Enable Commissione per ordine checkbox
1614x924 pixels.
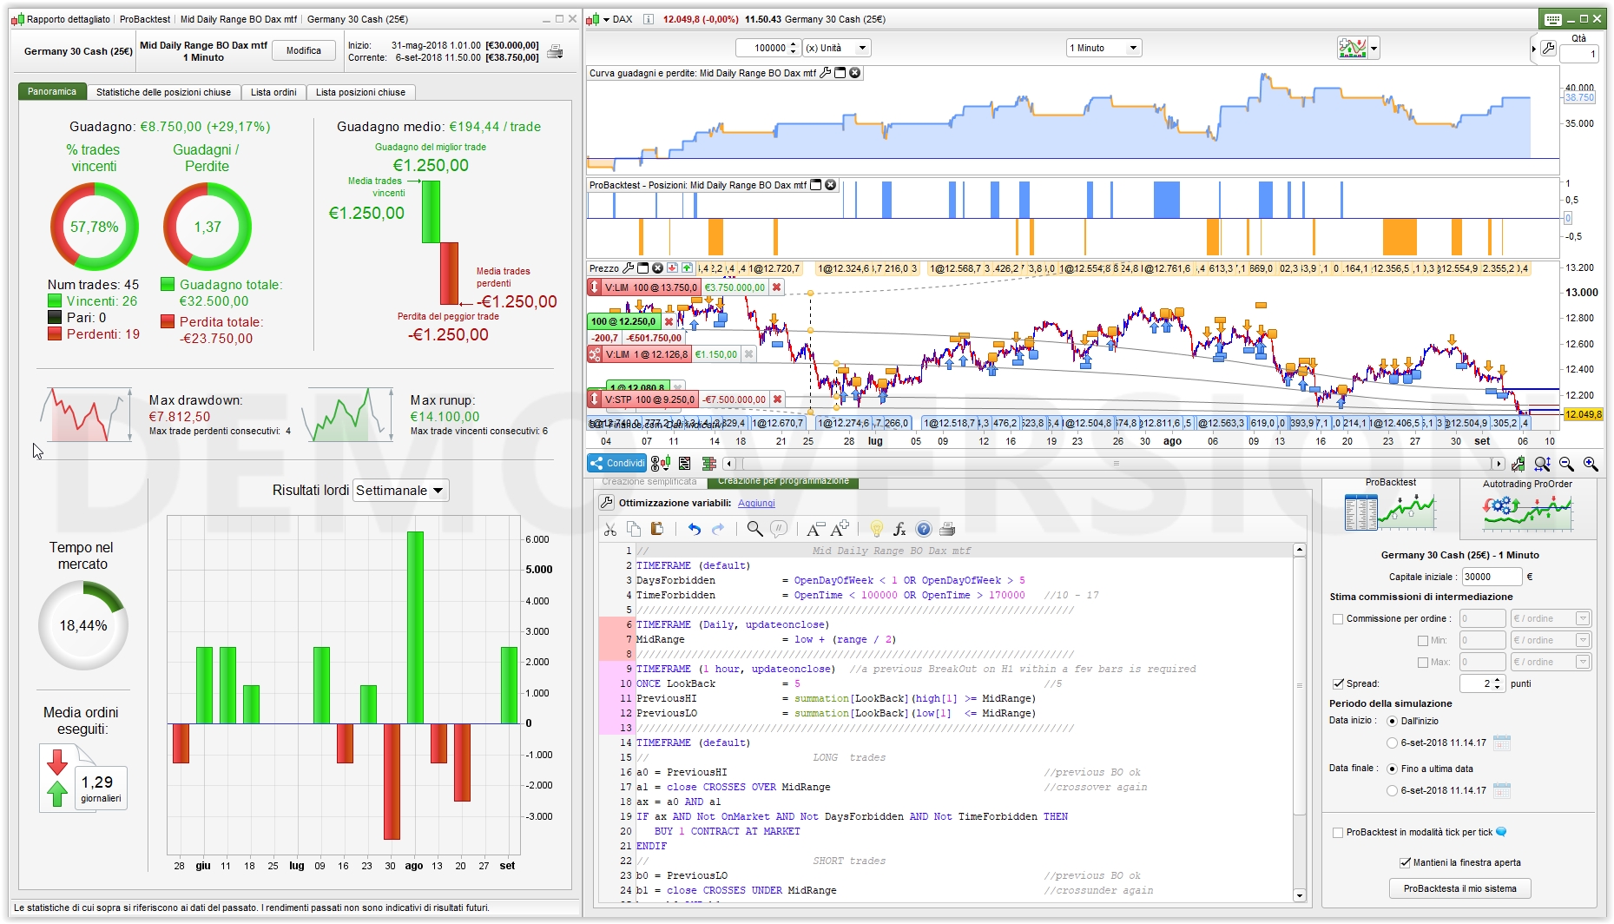[x=1338, y=619]
